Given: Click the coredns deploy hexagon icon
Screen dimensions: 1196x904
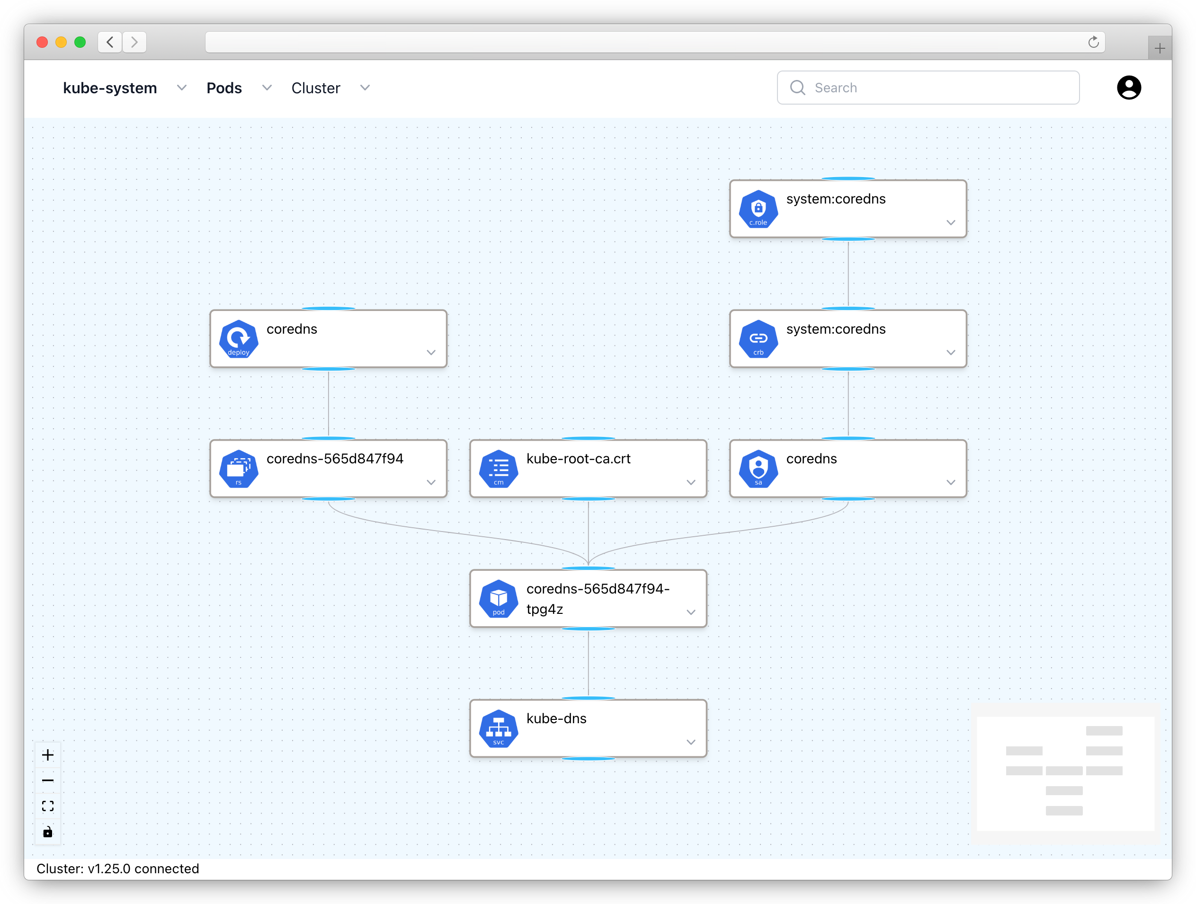Looking at the screenshot, I should [x=239, y=339].
